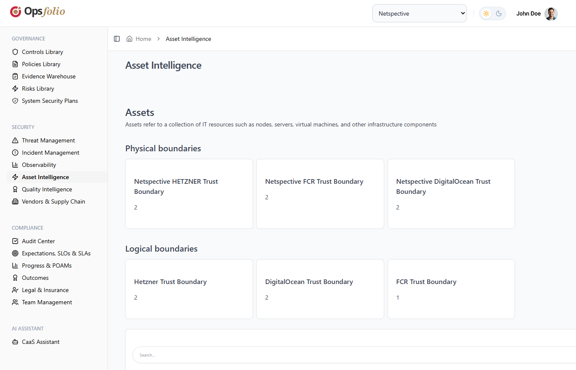Click the Home house icon in breadcrumb
576x370 pixels.
point(129,39)
